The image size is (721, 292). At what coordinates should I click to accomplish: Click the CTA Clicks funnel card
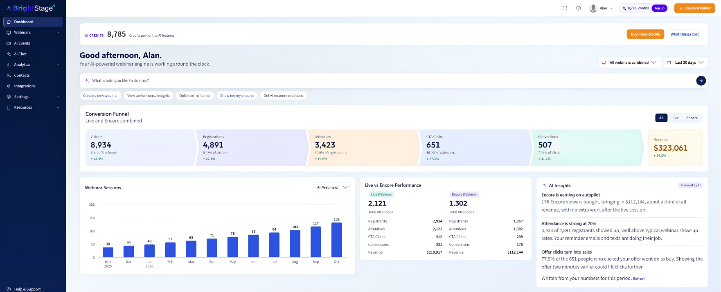click(476, 148)
